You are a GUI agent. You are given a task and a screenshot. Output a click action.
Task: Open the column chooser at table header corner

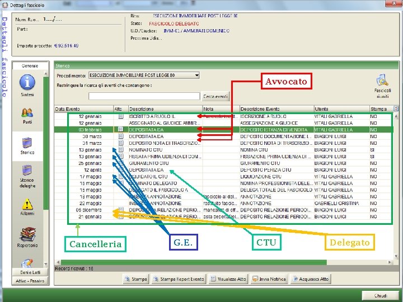[x=396, y=108]
